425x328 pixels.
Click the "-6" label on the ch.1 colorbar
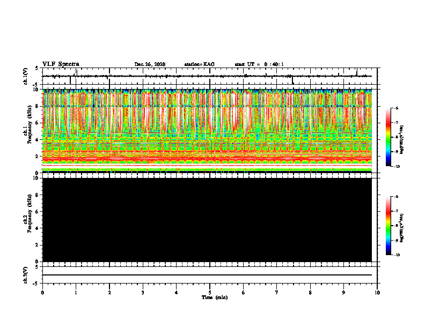(396, 108)
